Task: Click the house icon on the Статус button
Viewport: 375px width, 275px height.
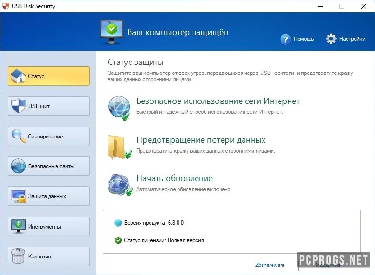Action: click(18, 76)
